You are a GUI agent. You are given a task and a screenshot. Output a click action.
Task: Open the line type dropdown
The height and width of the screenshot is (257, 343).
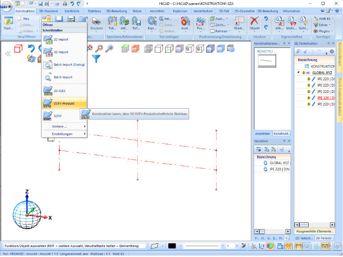(222, 246)
